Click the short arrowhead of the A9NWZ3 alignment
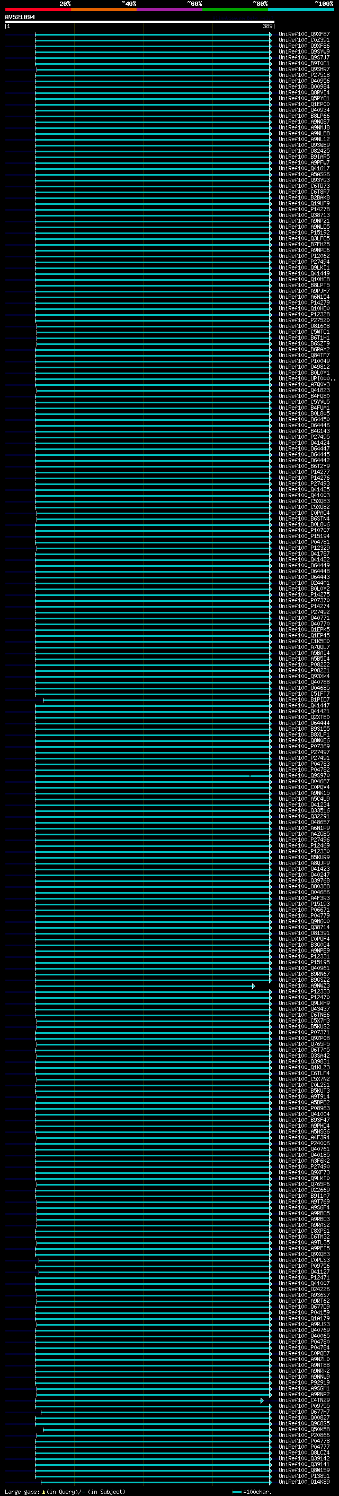The width and height of the screenshot is (339, 1496). pos(253,986)
